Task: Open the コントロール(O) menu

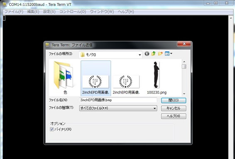Action: (x=73, y=12)
